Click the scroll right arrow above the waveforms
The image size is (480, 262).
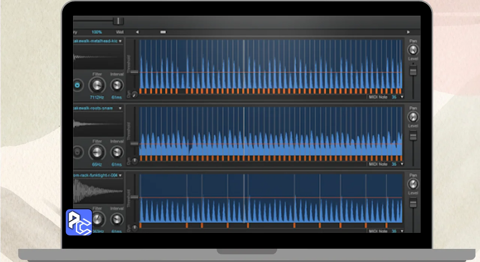408,32
